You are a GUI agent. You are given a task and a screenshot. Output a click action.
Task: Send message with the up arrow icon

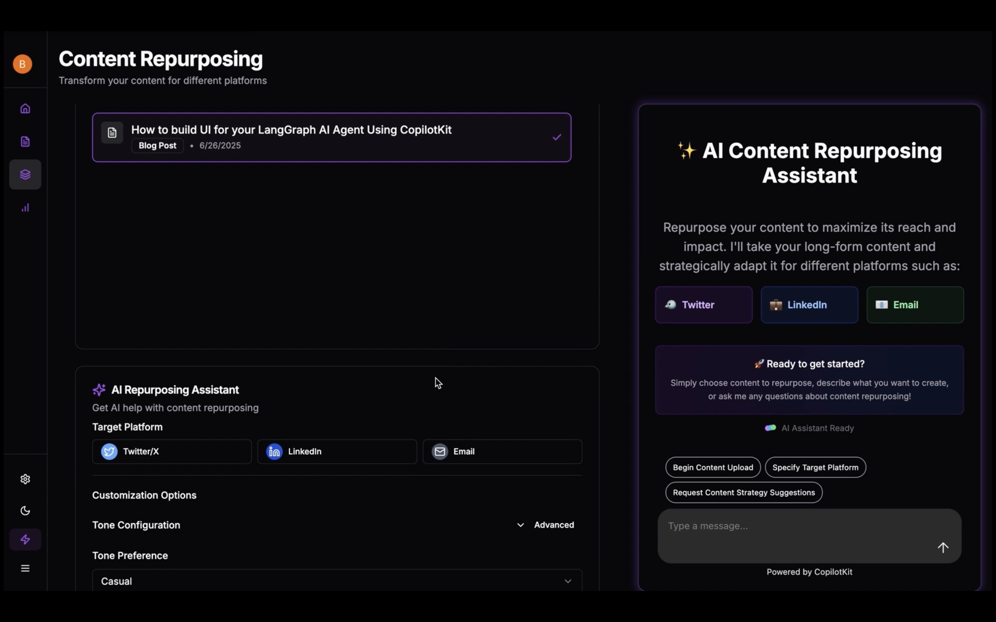943,548
